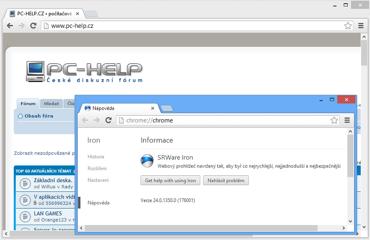Close the Nápověda tab
Image resolution: width=370 pixels, height=240 pixels.
point(153,108)
